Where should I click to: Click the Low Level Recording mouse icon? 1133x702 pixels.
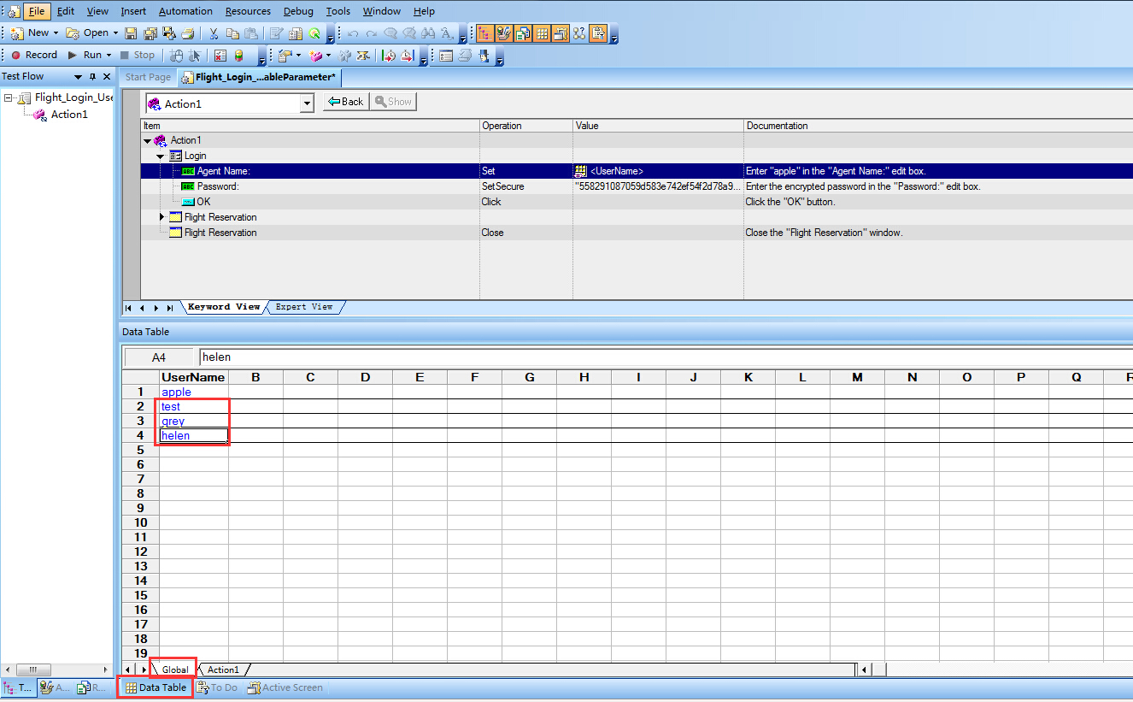[176, 55]
